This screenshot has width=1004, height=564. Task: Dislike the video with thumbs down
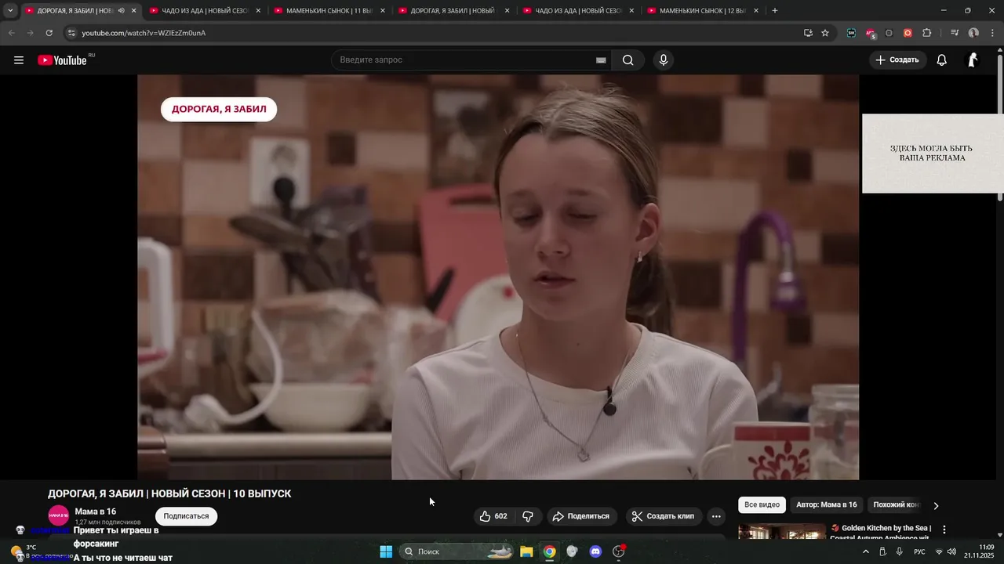coord(528,516)
